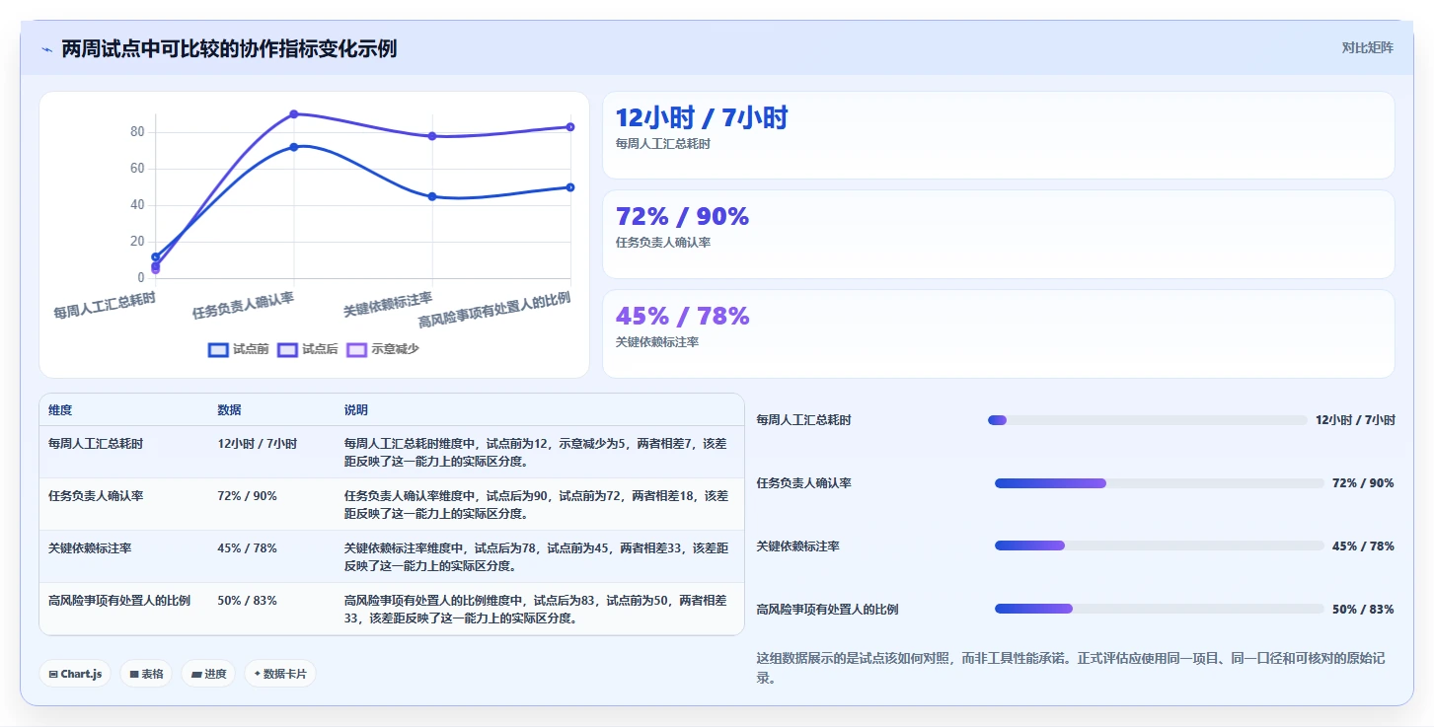Image resolution: width=1434 pixels, height=727 pixels.
Task: Click the 80 tick label on the y-axis
Action: click(x=137, y=132)
